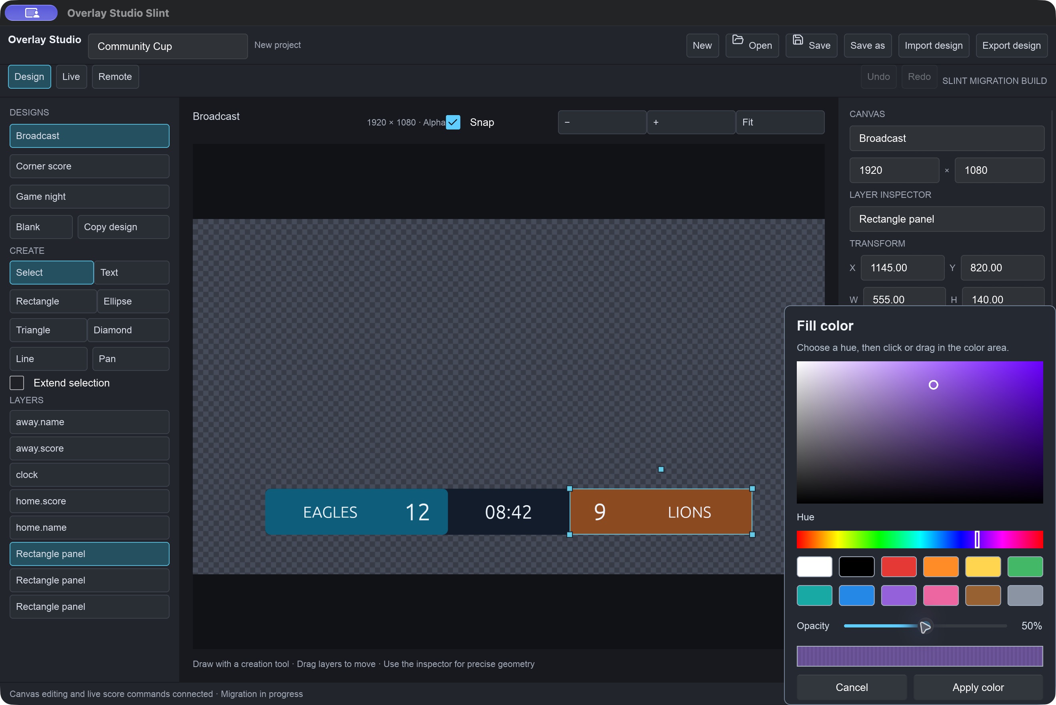
Task: Click the Hue slider bar
Action: 920,540
